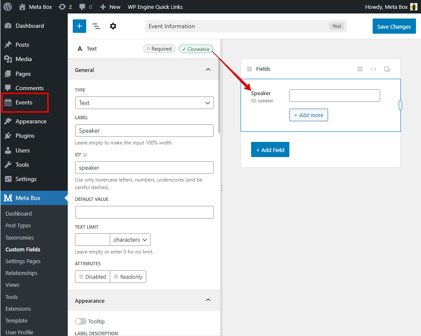Image resolution: width=421 pixels, height=336 pixels.
Task: Click the ID help question mark icon
Action: coord(85,155)
